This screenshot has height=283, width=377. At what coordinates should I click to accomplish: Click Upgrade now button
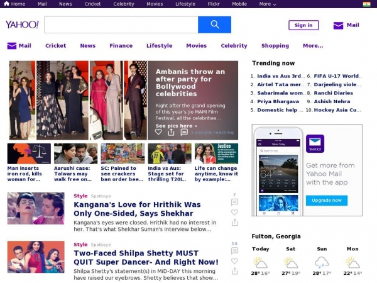(327, 201)
